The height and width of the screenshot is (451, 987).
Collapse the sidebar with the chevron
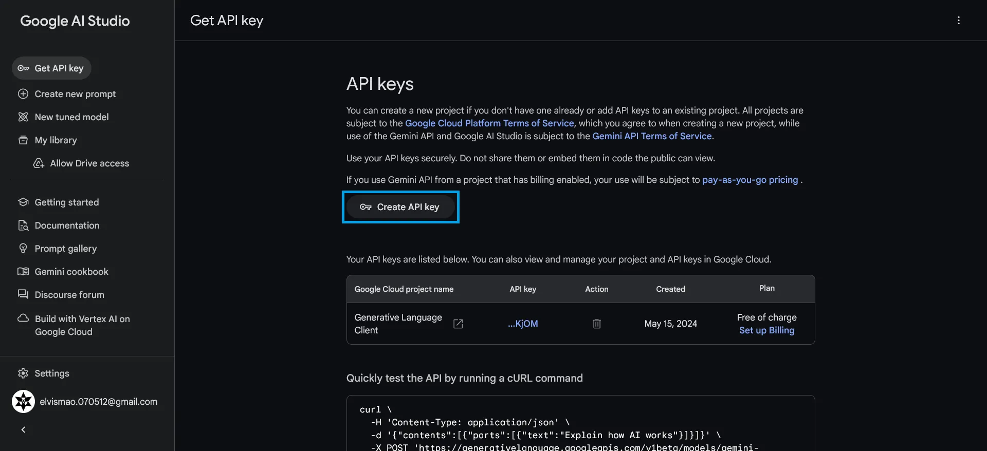23,430
